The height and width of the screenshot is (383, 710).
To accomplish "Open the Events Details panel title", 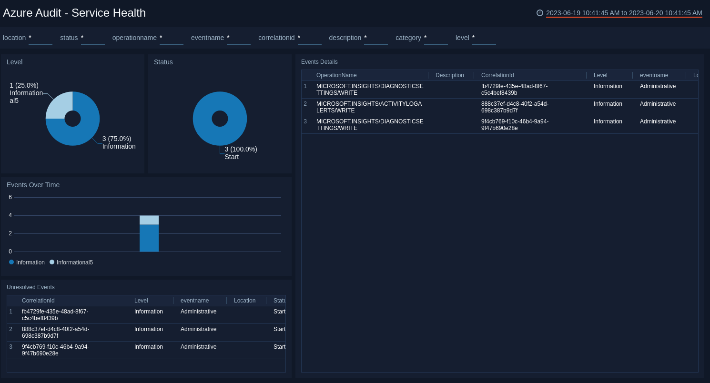I will tap(319, 62).
